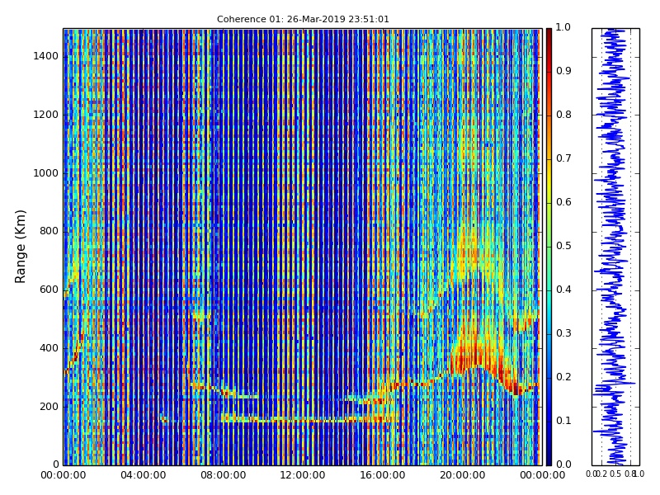The width and height of the screenshot is (660, 495).
Task: Click the colorbar tick label '0.3'
Action: point(563,333)
